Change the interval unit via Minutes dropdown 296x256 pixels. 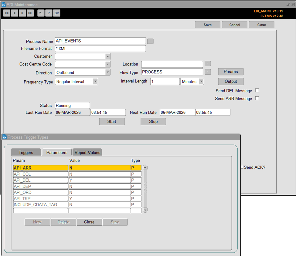200,81
